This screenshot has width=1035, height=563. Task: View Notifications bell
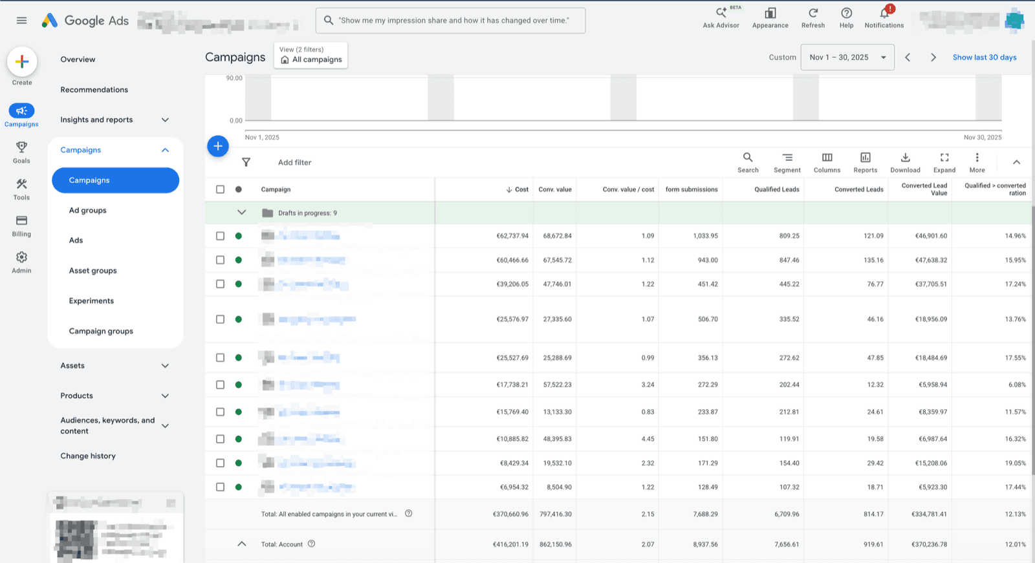pos(884,17)
